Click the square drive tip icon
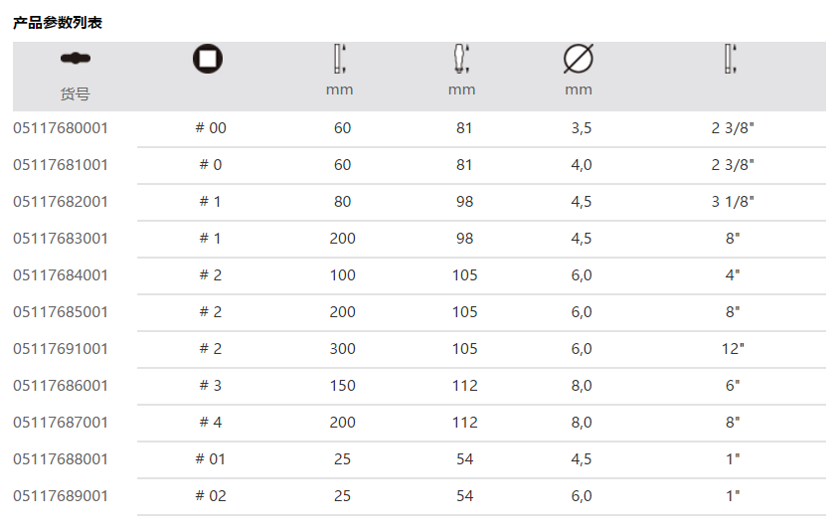This screenshot has height=530, width=837. [x=208, y=60]
